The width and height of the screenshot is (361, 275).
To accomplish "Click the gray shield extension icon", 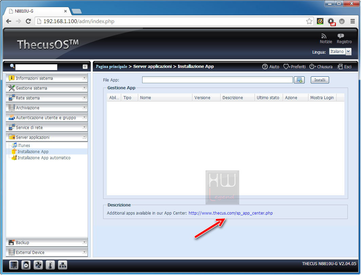I will (x=342, y=21).
